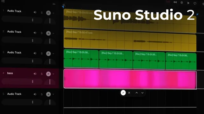204x114 pixels.
Task: Open the dropdown arrow on Audio Track 1
Action: tap(53, 13)
